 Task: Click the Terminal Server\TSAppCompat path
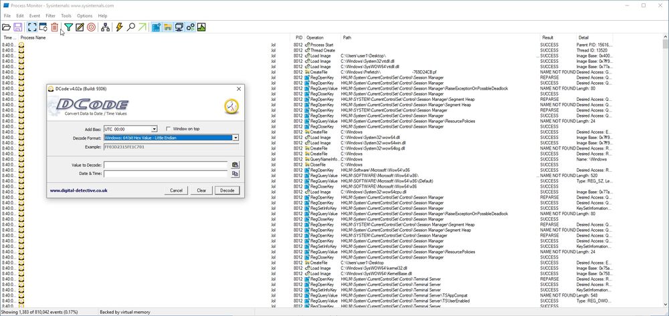(x=405, y=295)
